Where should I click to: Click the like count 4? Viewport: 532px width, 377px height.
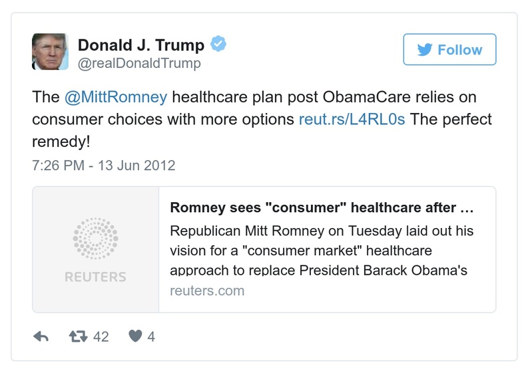(x=151, y=336)
